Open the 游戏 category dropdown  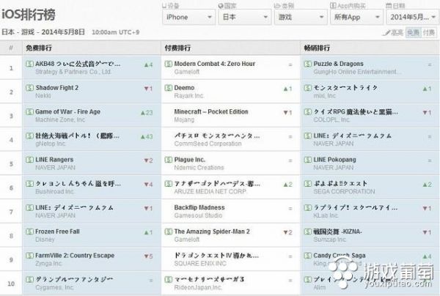click(301, 17)
